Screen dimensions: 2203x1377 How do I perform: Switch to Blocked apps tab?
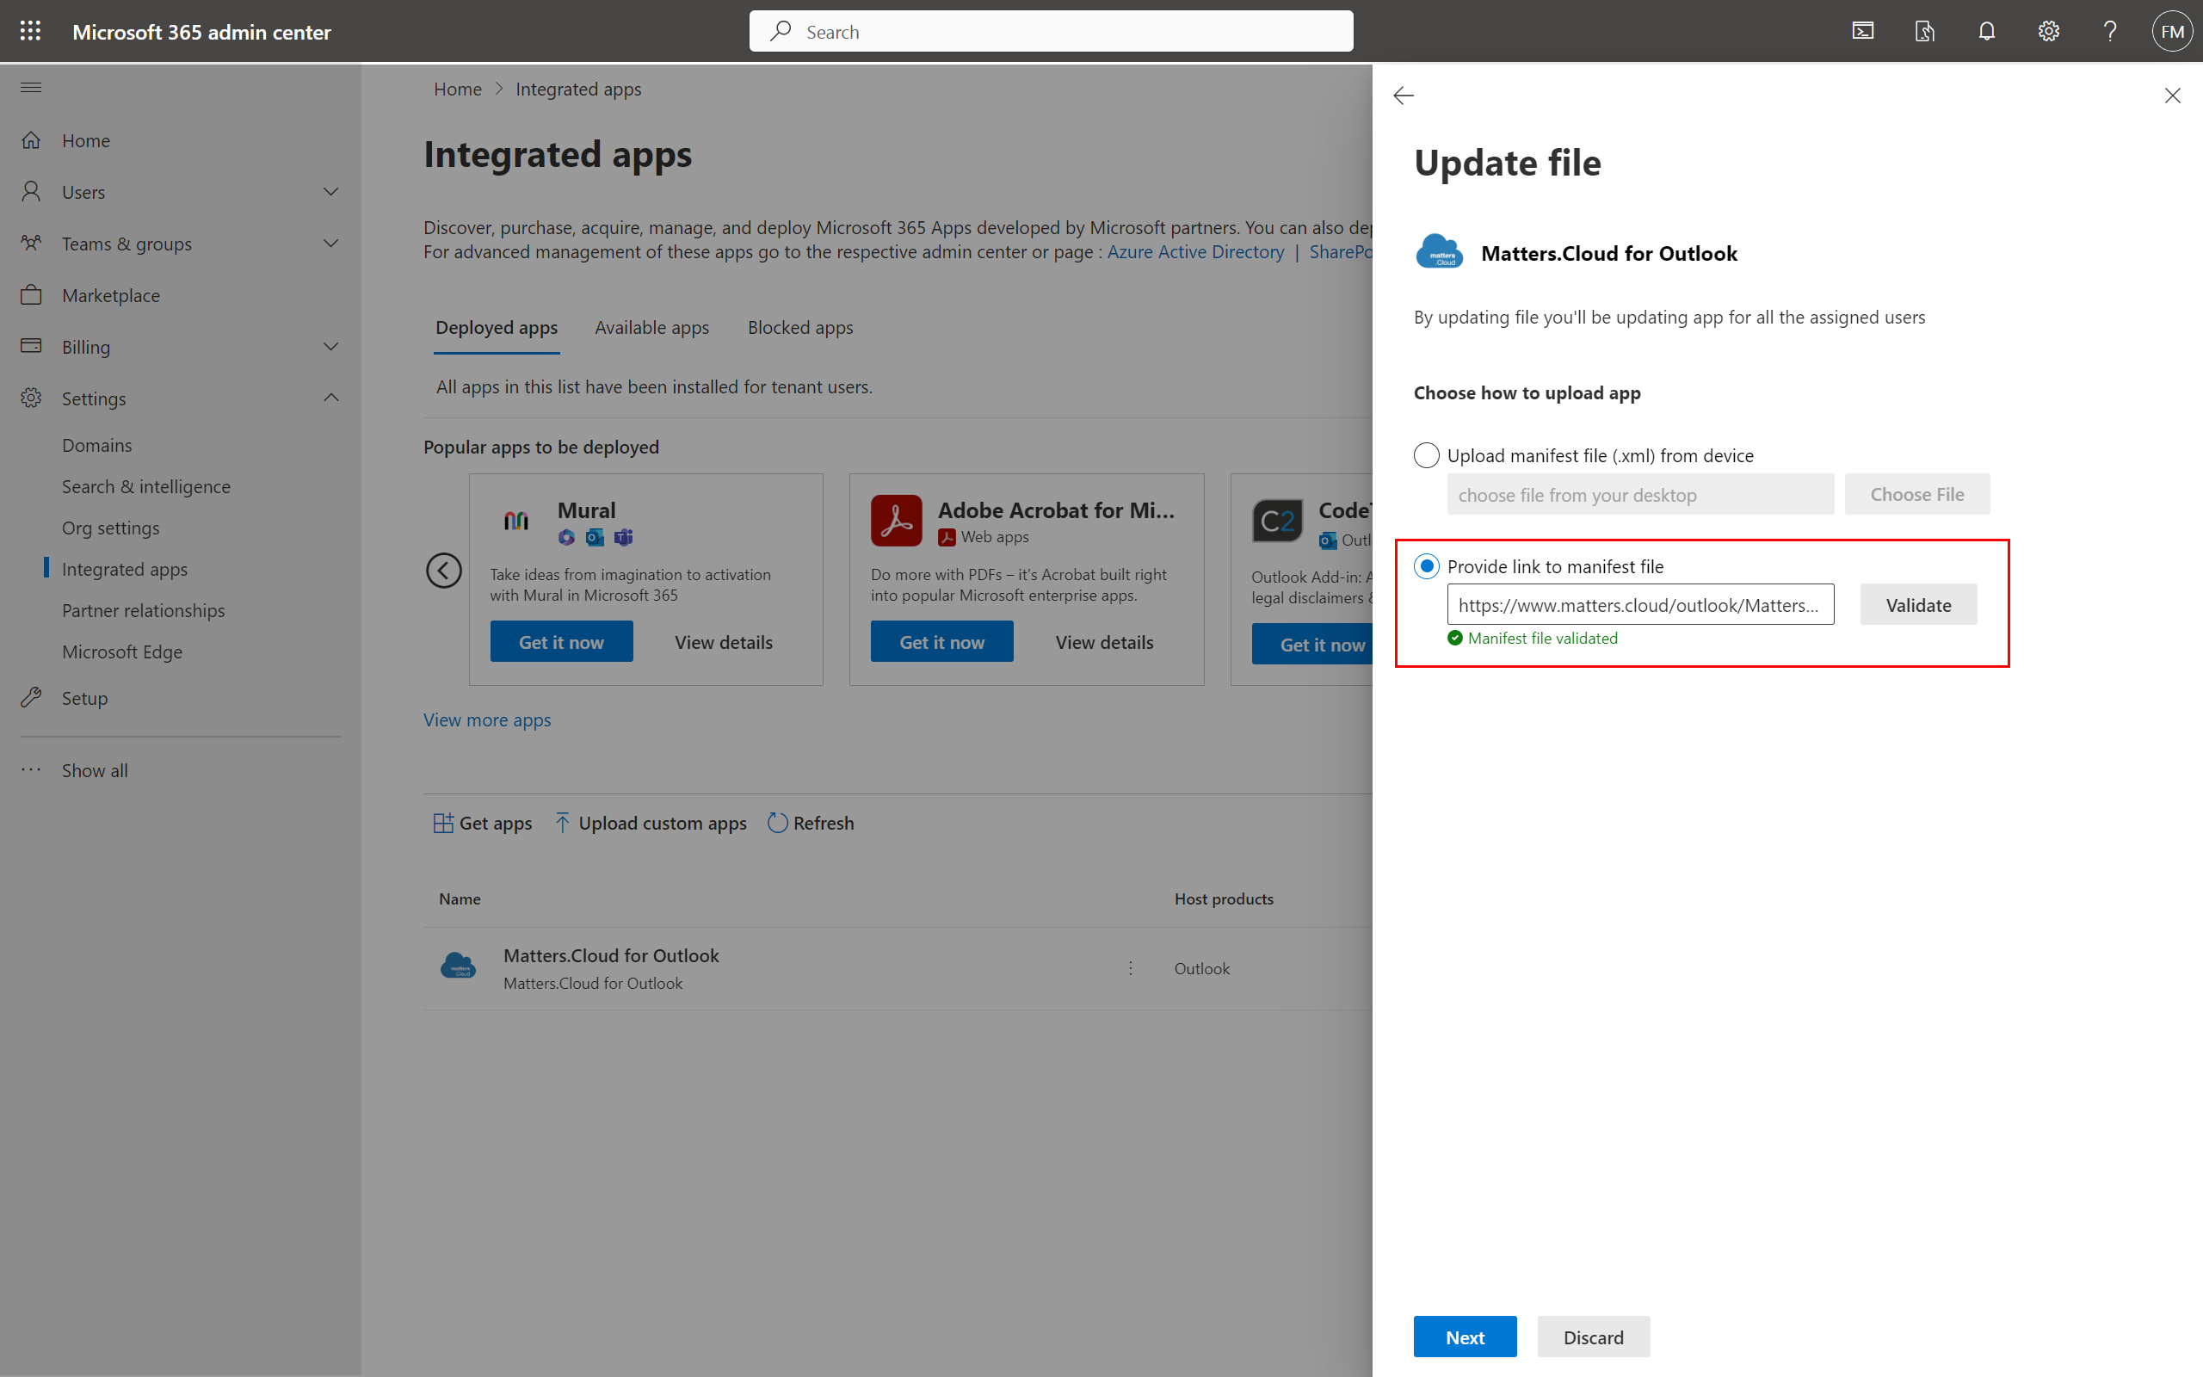pyautogui.click(x=800, y=328)
